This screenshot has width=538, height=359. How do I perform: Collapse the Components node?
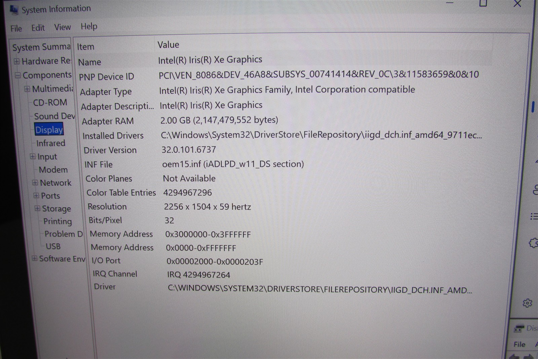(x=18, y=75)
